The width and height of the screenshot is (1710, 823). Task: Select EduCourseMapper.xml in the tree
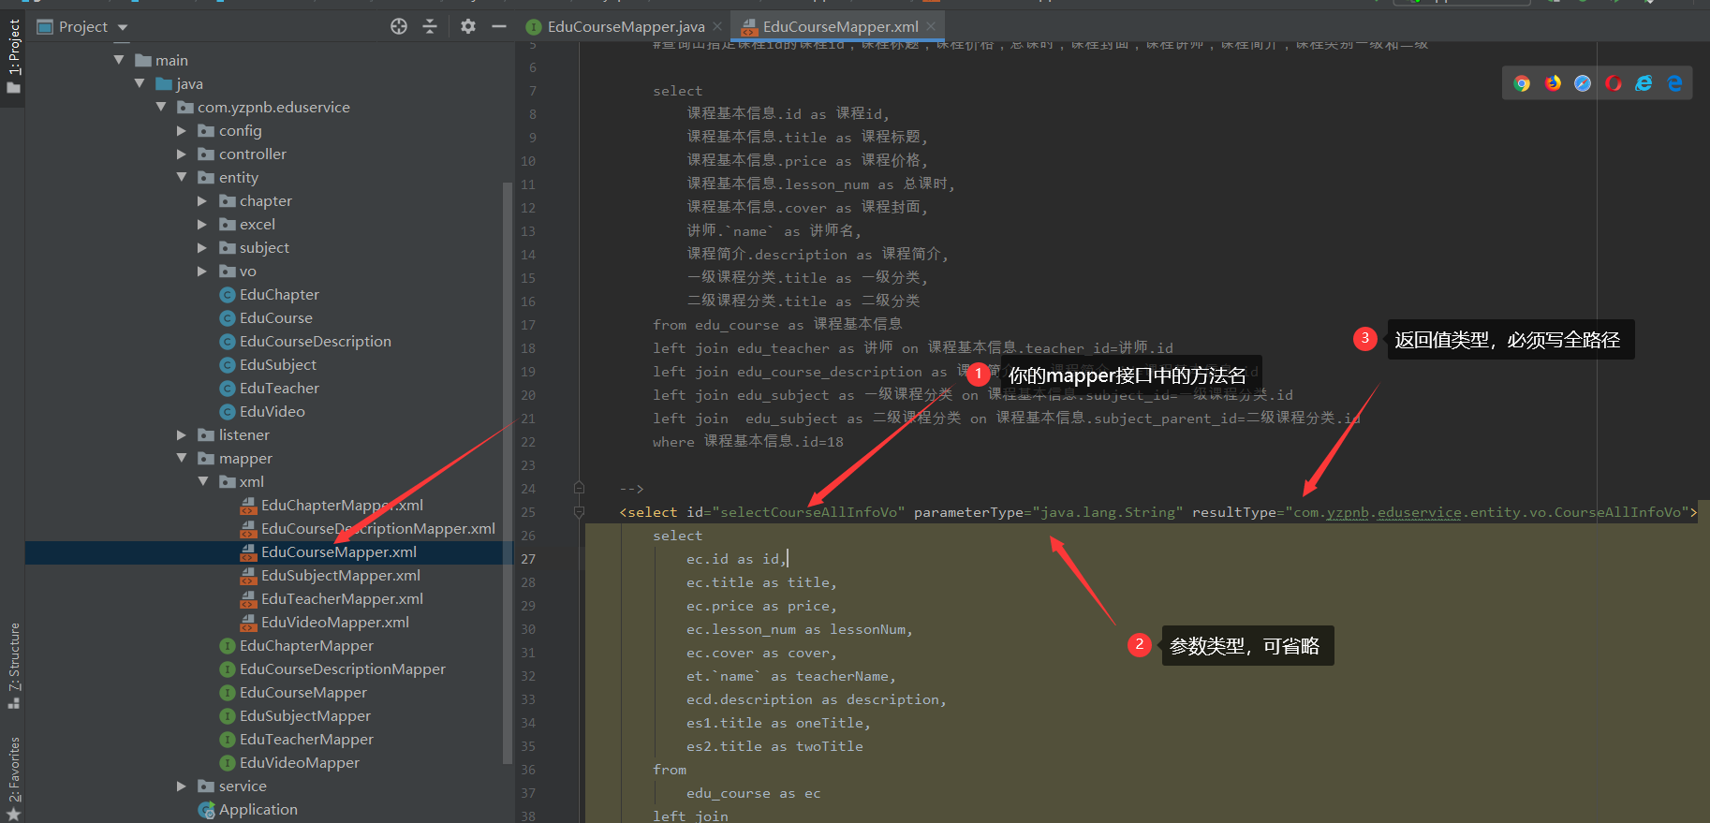tap(339, 551)
